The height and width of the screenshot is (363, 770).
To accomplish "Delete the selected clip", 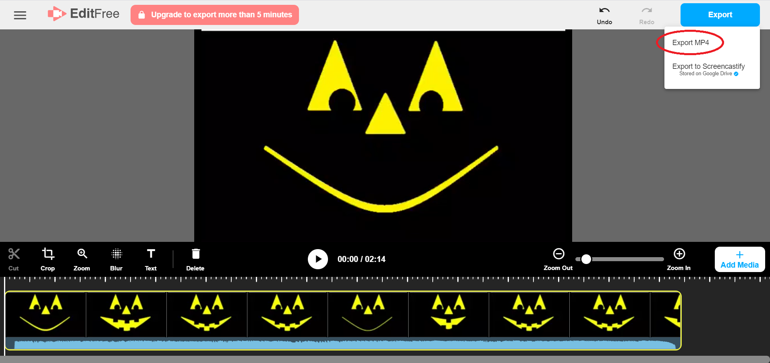I will [x=195, y=259].
